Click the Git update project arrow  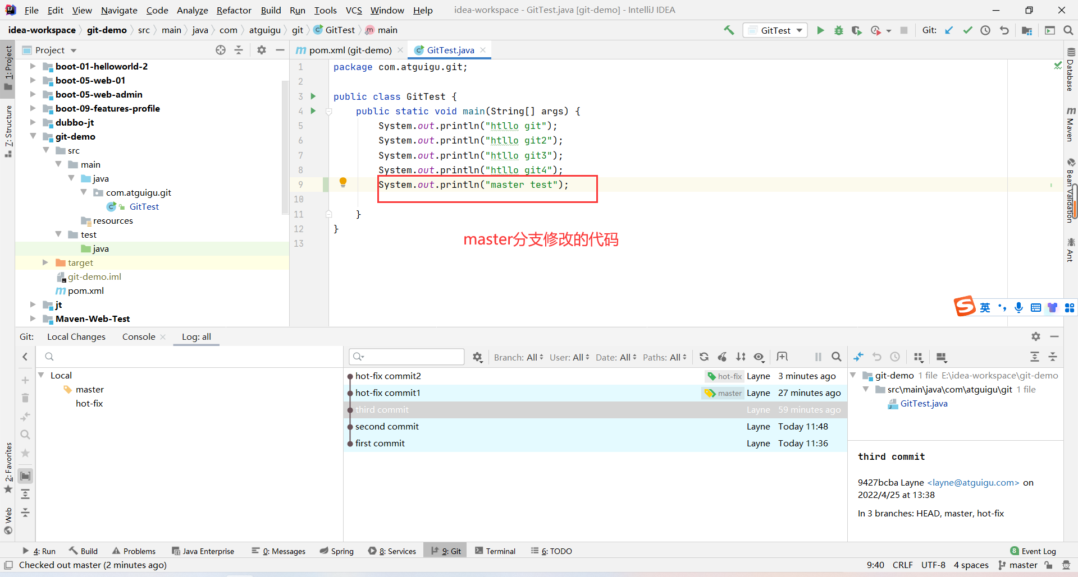949,30
